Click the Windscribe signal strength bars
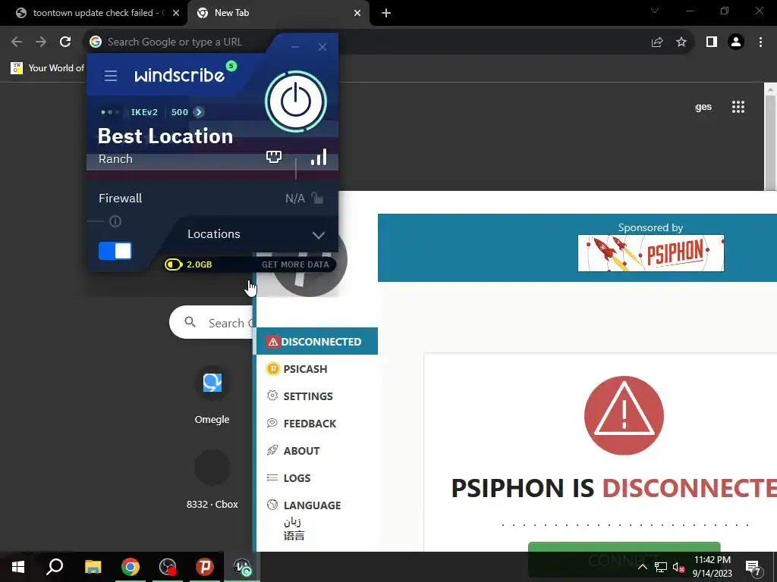777x582 pixels. tap(319, 157)
